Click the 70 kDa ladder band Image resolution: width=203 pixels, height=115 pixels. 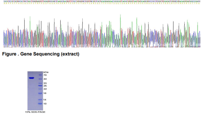pyautogui.click(x=40, y=75)
